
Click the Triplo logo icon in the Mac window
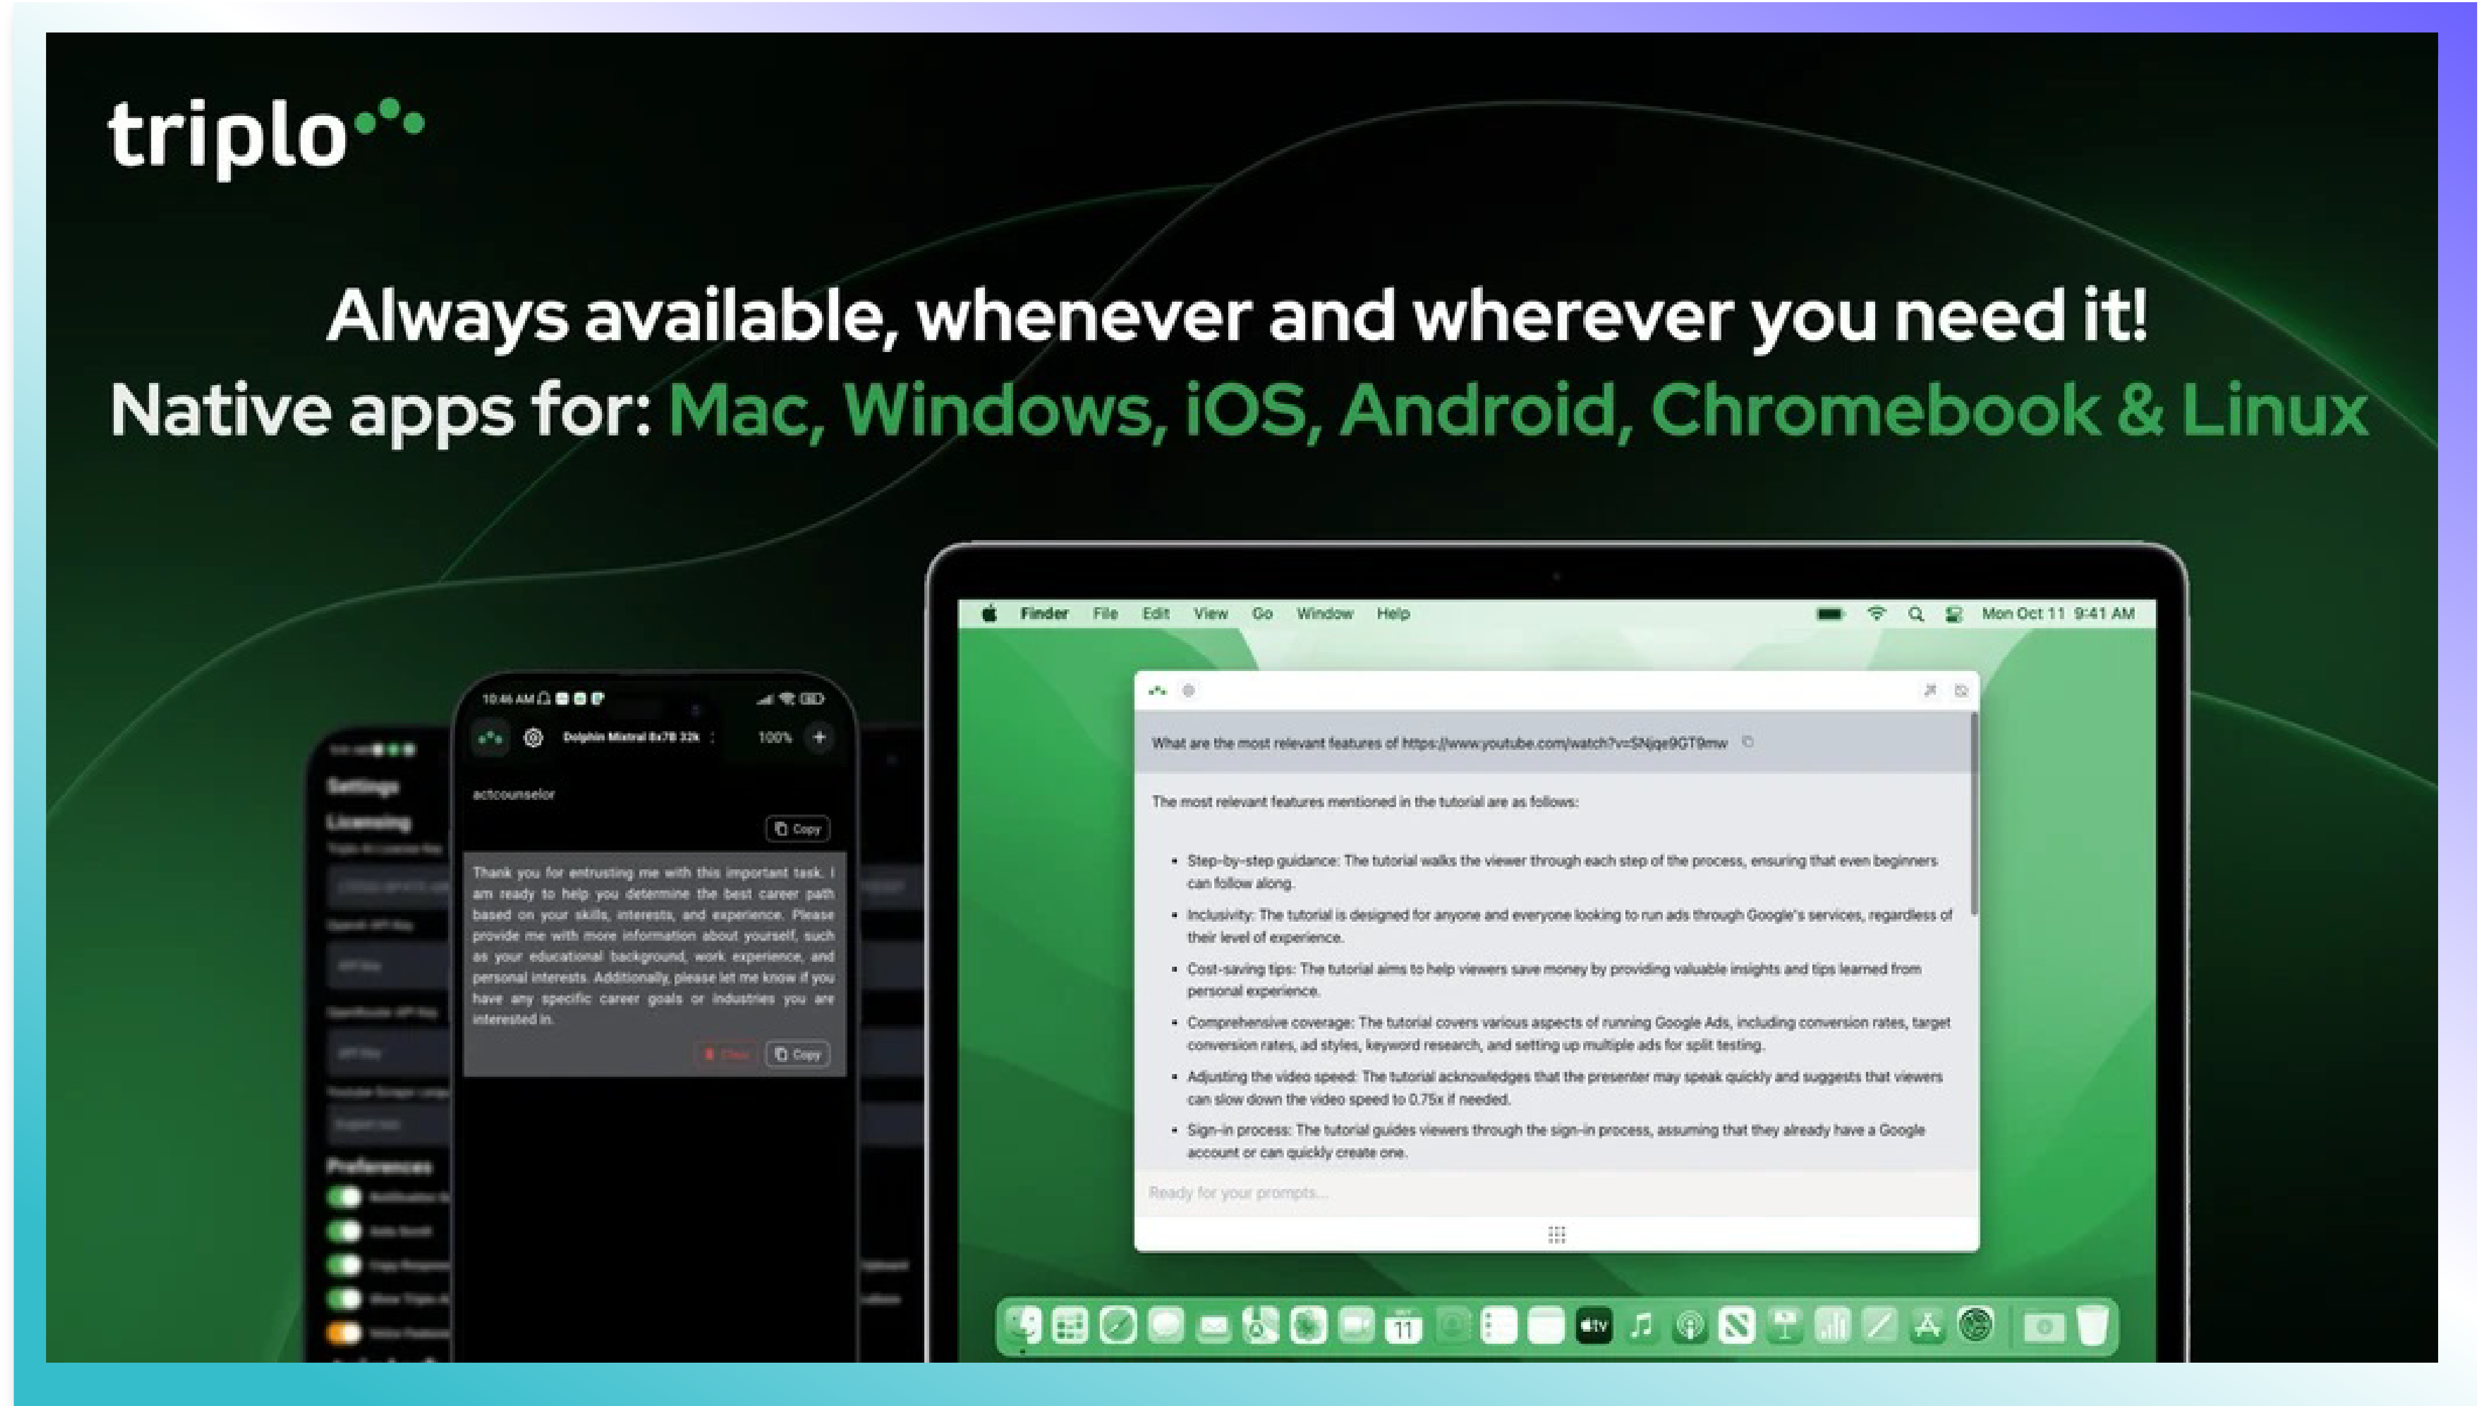pos(1157,691)
